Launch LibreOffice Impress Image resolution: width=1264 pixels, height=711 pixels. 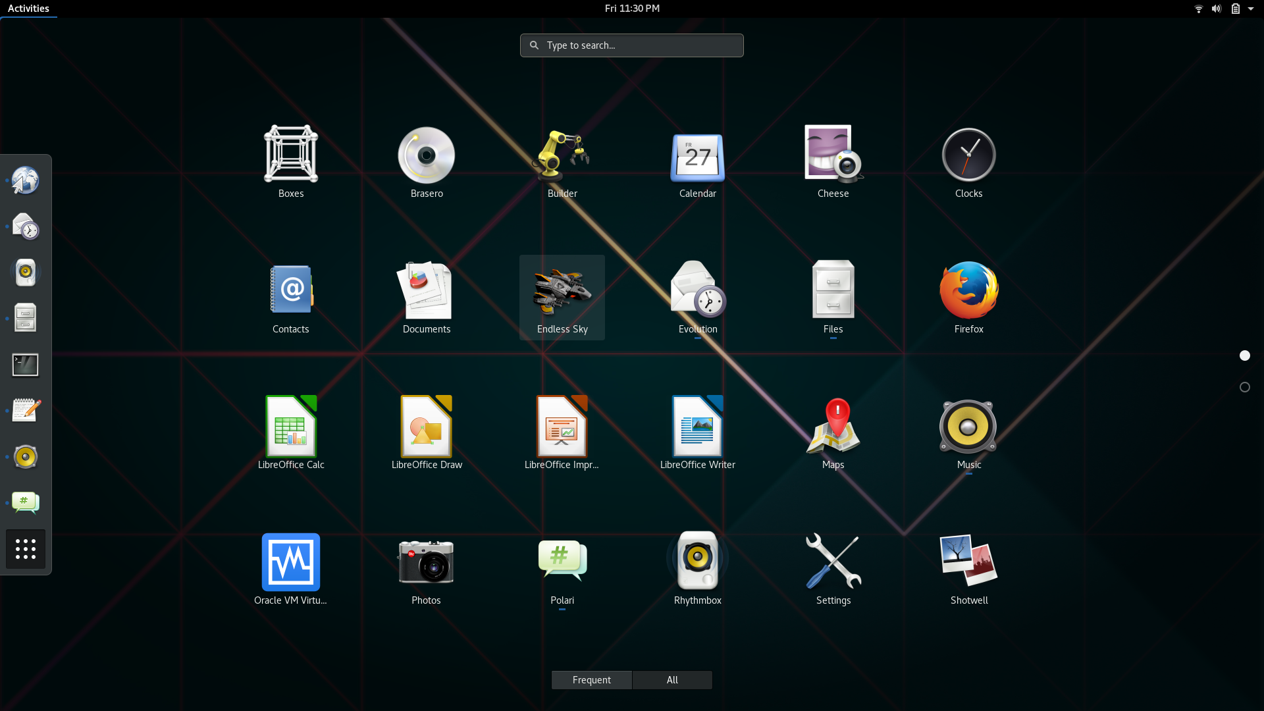click(562, 433)
